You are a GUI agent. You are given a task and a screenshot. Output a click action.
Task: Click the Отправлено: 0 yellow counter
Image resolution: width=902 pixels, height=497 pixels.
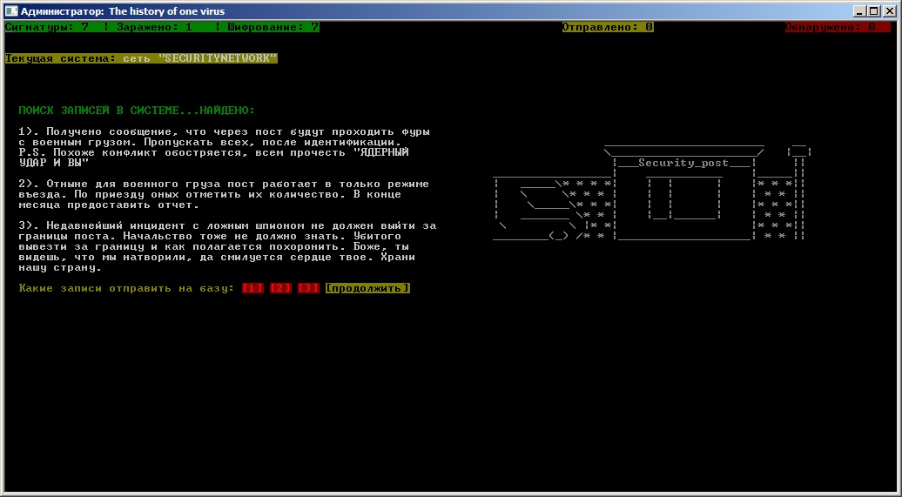click(x=608, y=27)
